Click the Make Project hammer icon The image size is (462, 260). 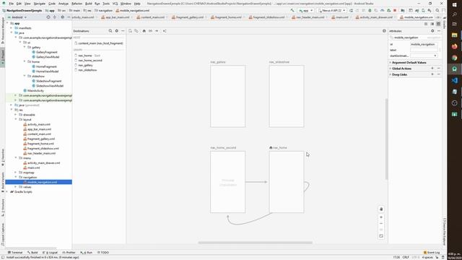tap(292, 10)
